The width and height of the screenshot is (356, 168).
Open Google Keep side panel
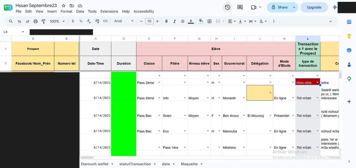click(349, 36)
